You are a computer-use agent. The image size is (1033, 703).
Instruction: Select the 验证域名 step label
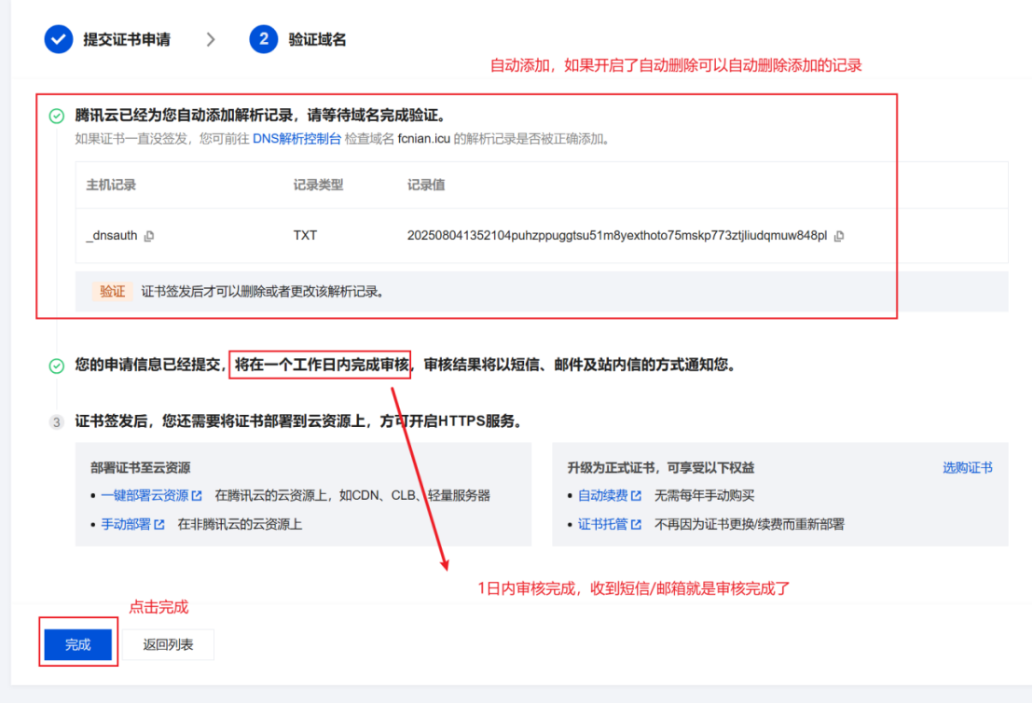318,39
